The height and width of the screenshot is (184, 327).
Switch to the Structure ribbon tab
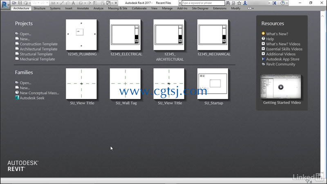pyautogui.click(x=39, y=8)
